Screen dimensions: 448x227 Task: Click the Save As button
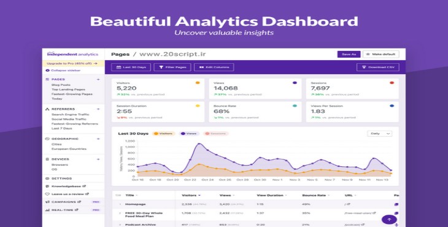[349, 54]
